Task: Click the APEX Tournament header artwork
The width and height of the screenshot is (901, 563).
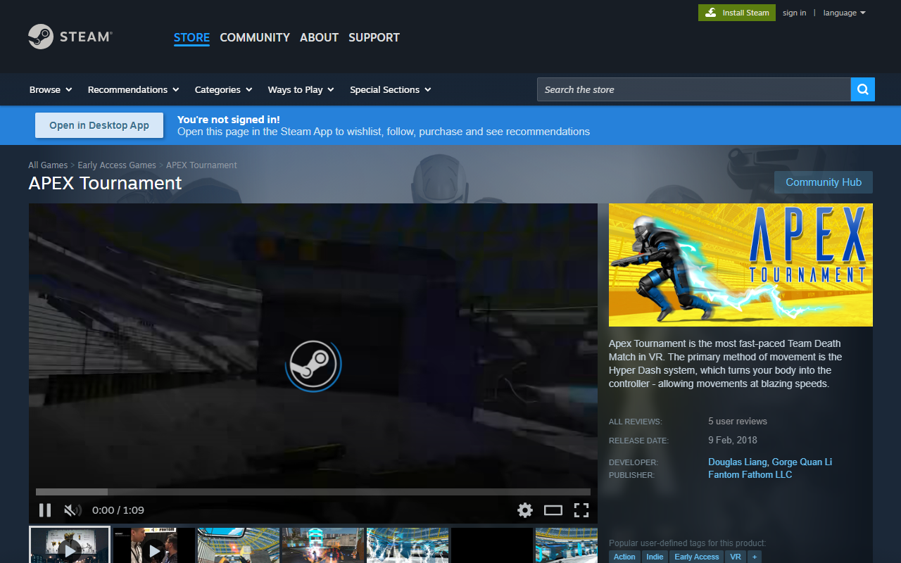Action: pos(741,265)
